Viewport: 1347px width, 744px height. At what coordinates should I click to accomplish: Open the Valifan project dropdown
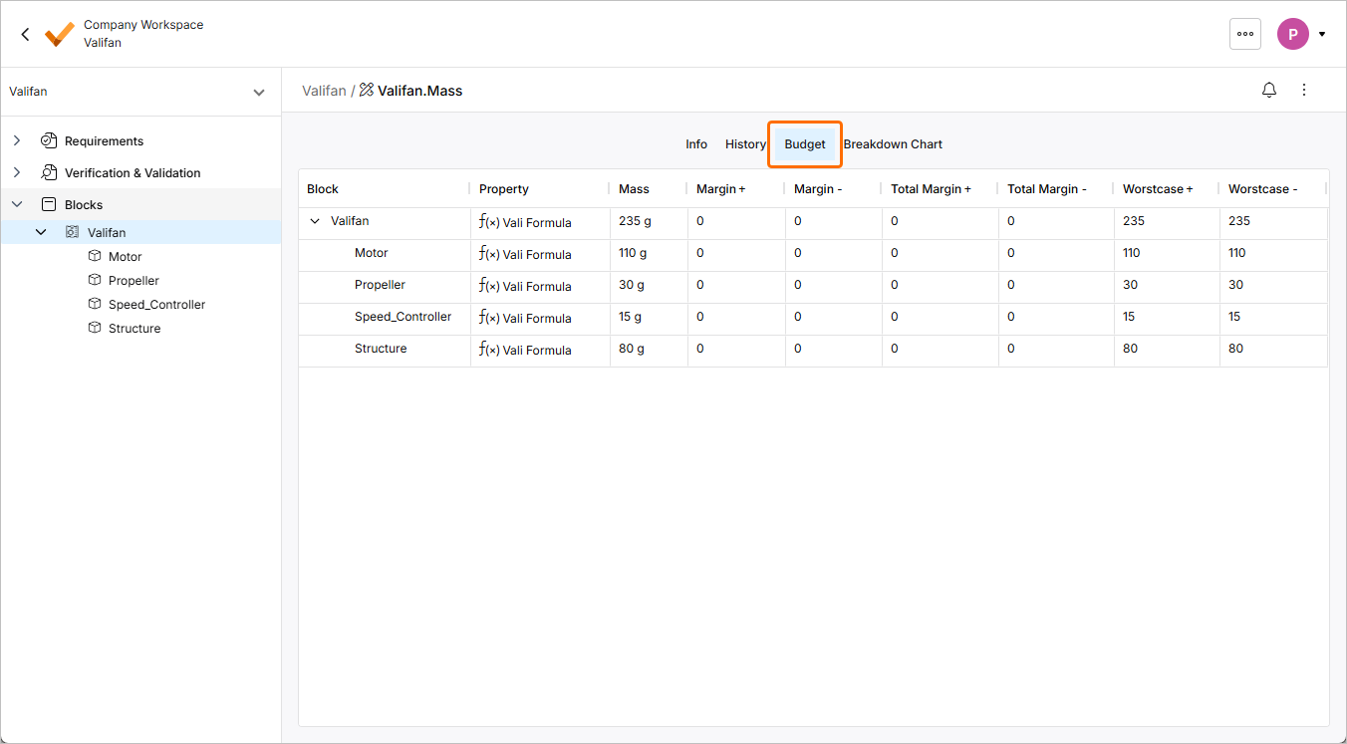(x=258, y=92)
